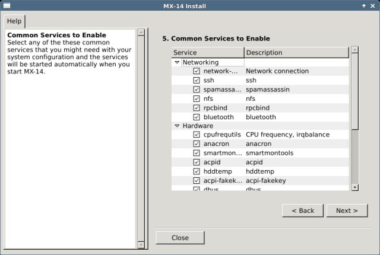The height and width of the screenshot is (255, 380).
Task: Click the services list scroll-down arrow
Action: [x=355, y=187]
